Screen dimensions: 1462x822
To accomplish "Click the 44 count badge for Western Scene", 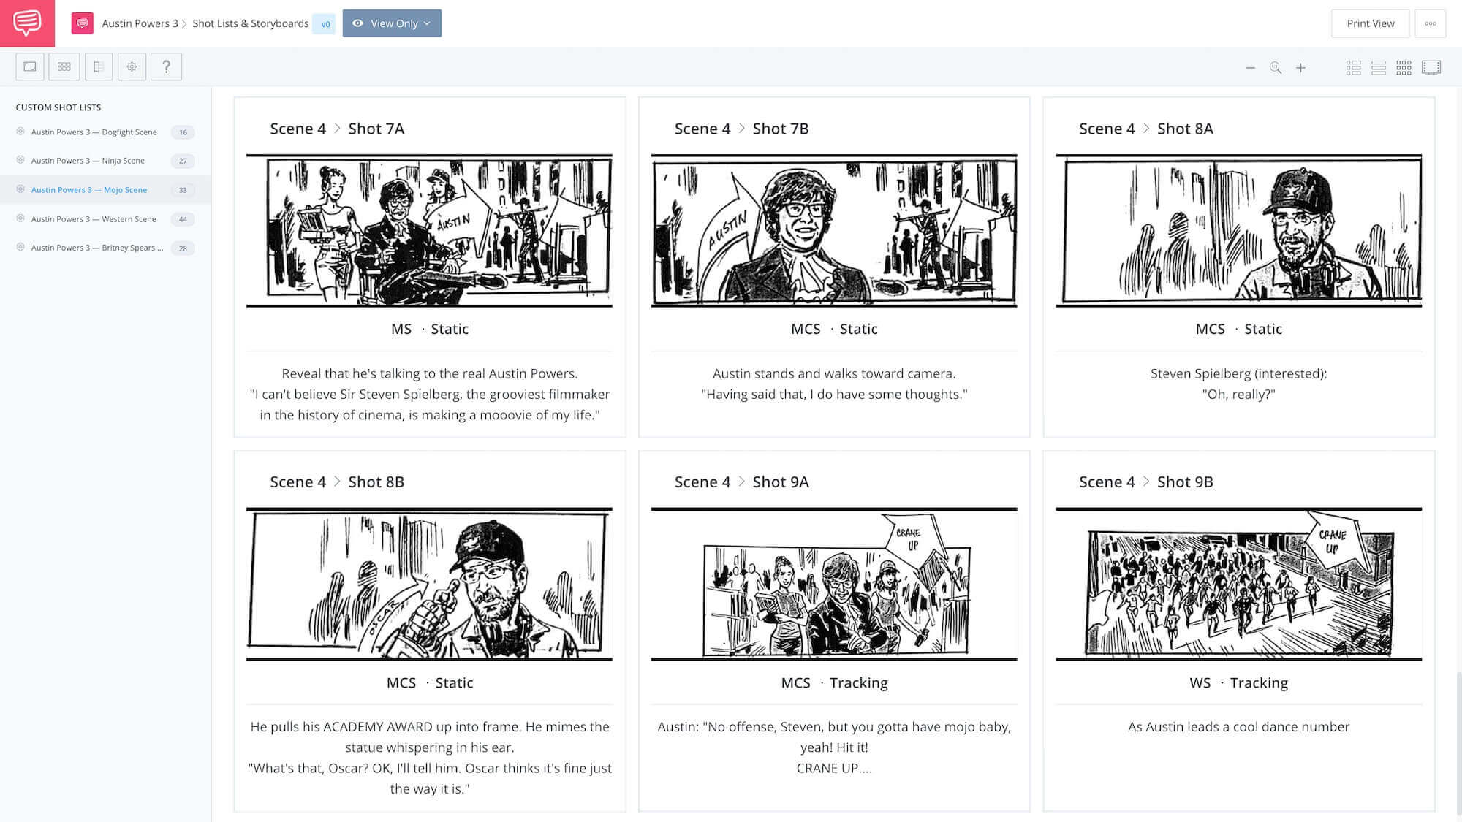I will [183, 219].
